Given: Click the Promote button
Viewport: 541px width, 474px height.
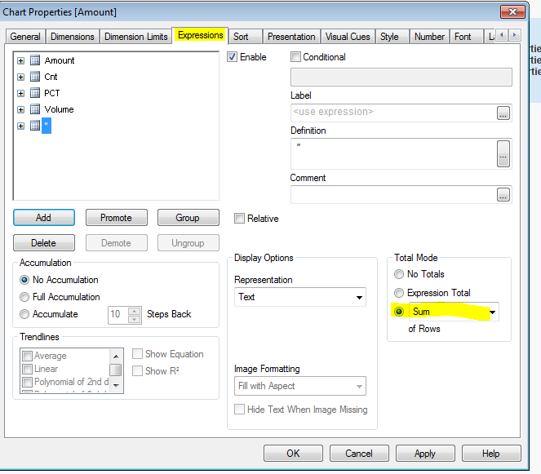Looking at the screenshot, I should (x=116, y=218).
